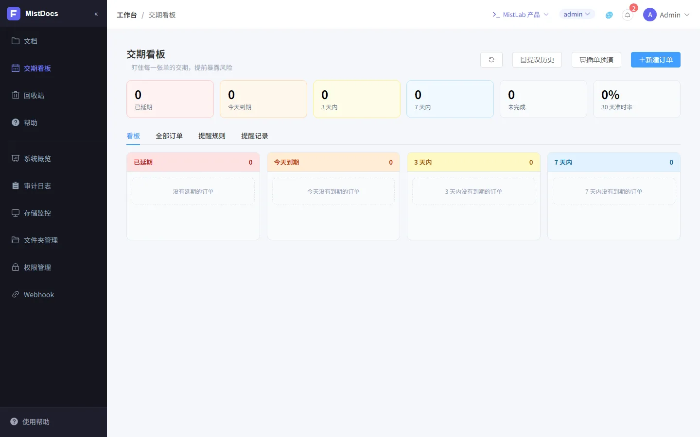Click 没有延期的订单 placeholder text
The height and width of the screenshot is (437, 700).
click(193, 192)
